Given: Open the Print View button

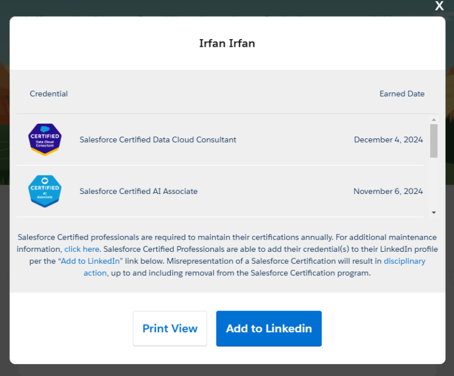Looking at the screenshot, I should 170,329.
